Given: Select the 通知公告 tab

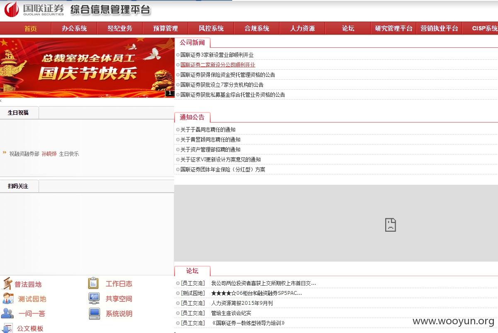Looking at the screenshot, I should (192, 118).
